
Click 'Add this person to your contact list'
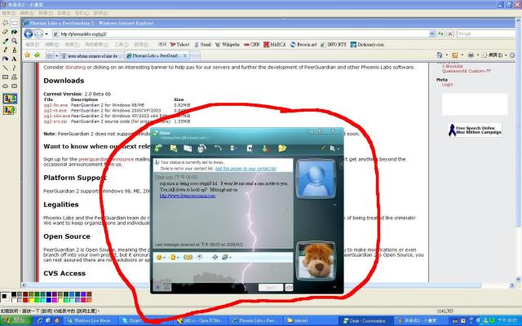246,169
